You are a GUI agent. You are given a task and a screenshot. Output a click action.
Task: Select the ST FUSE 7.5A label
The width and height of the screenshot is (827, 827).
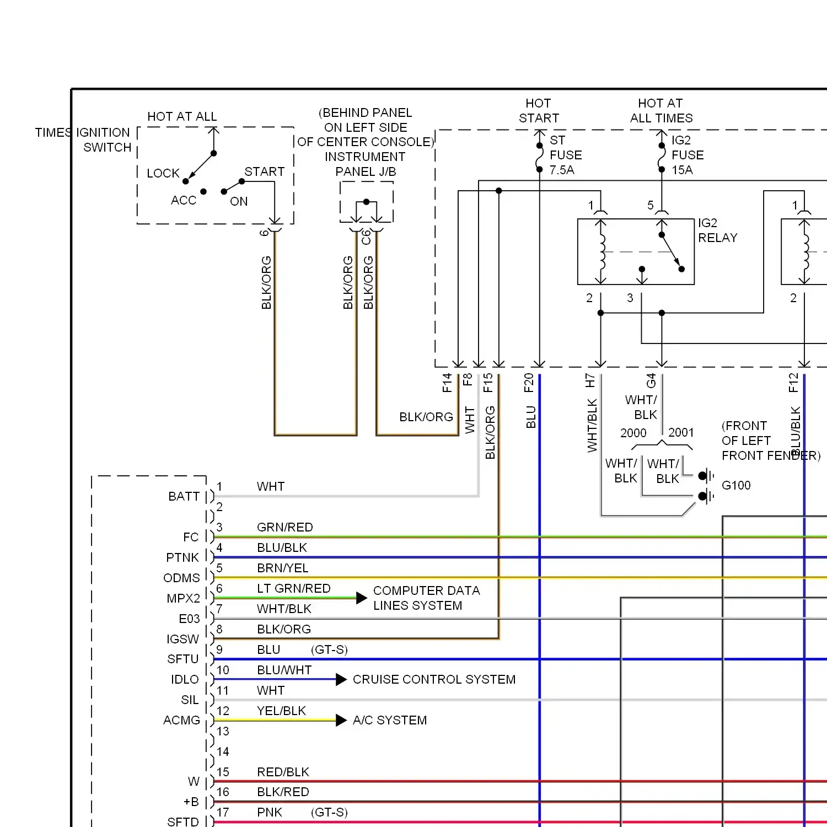pos(566,155)
